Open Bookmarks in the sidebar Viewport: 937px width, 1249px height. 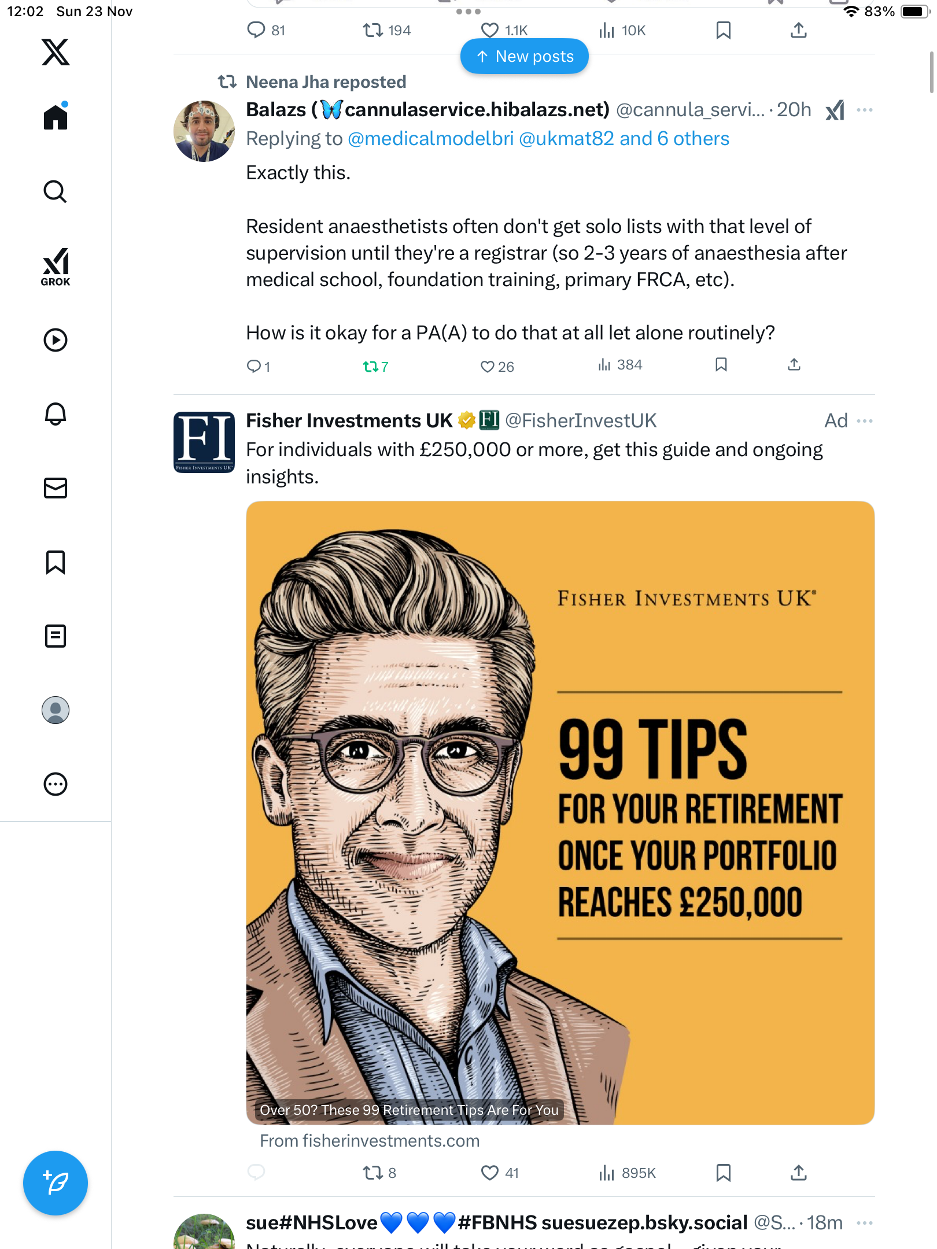click(x=56, y=561)
